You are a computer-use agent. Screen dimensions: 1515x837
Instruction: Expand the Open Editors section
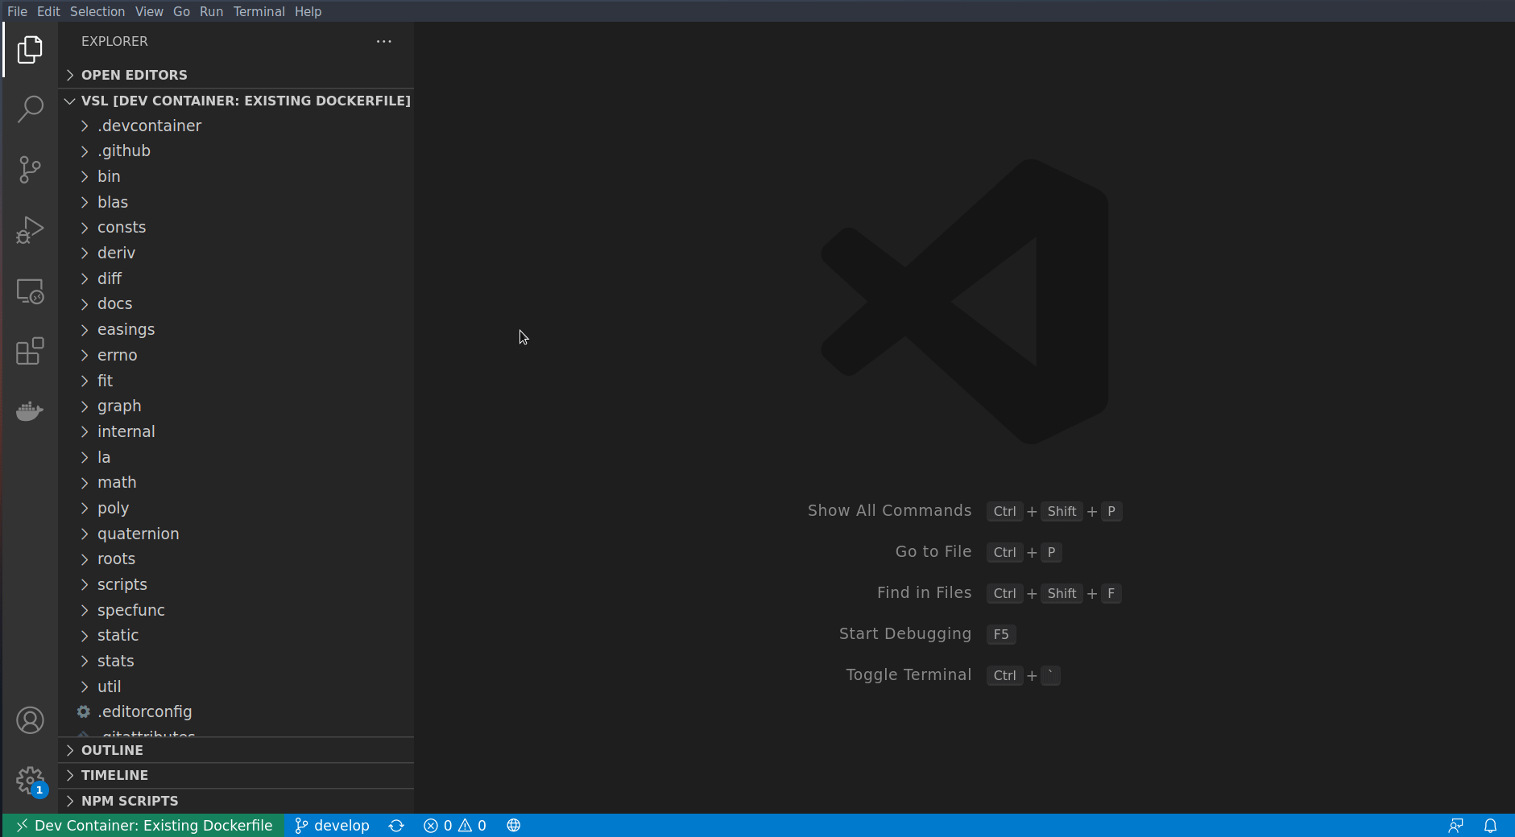tap(236, 75)
